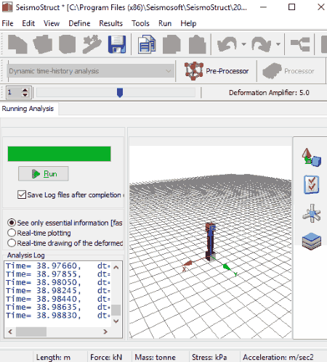Click the Run analysis button

tap(44, 173)
